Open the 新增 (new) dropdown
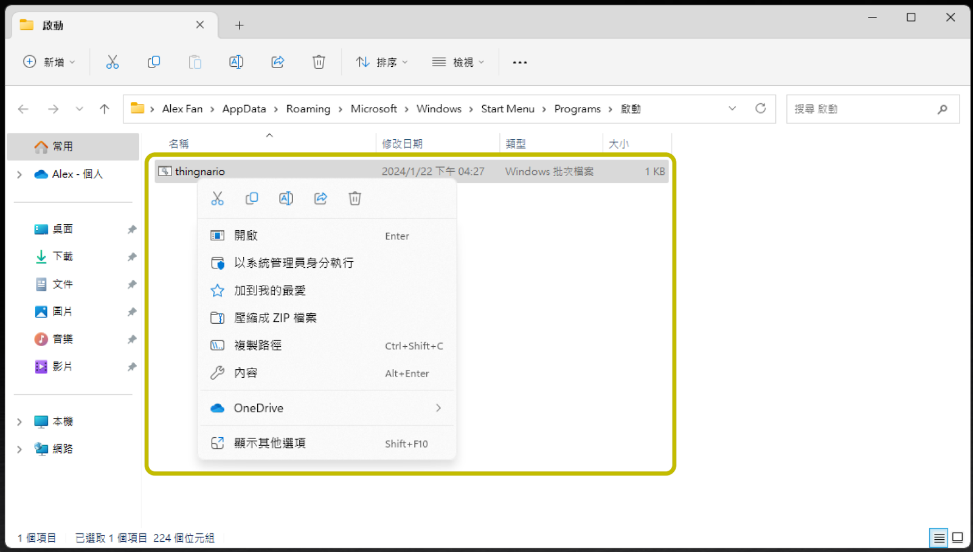973x552 pixels. point(49,61)
